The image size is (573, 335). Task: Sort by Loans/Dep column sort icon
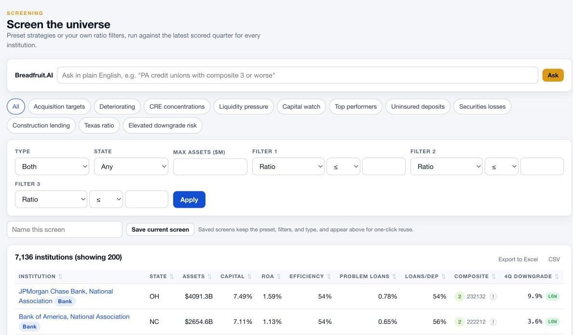pyautogui.click(x=443, y=277)
